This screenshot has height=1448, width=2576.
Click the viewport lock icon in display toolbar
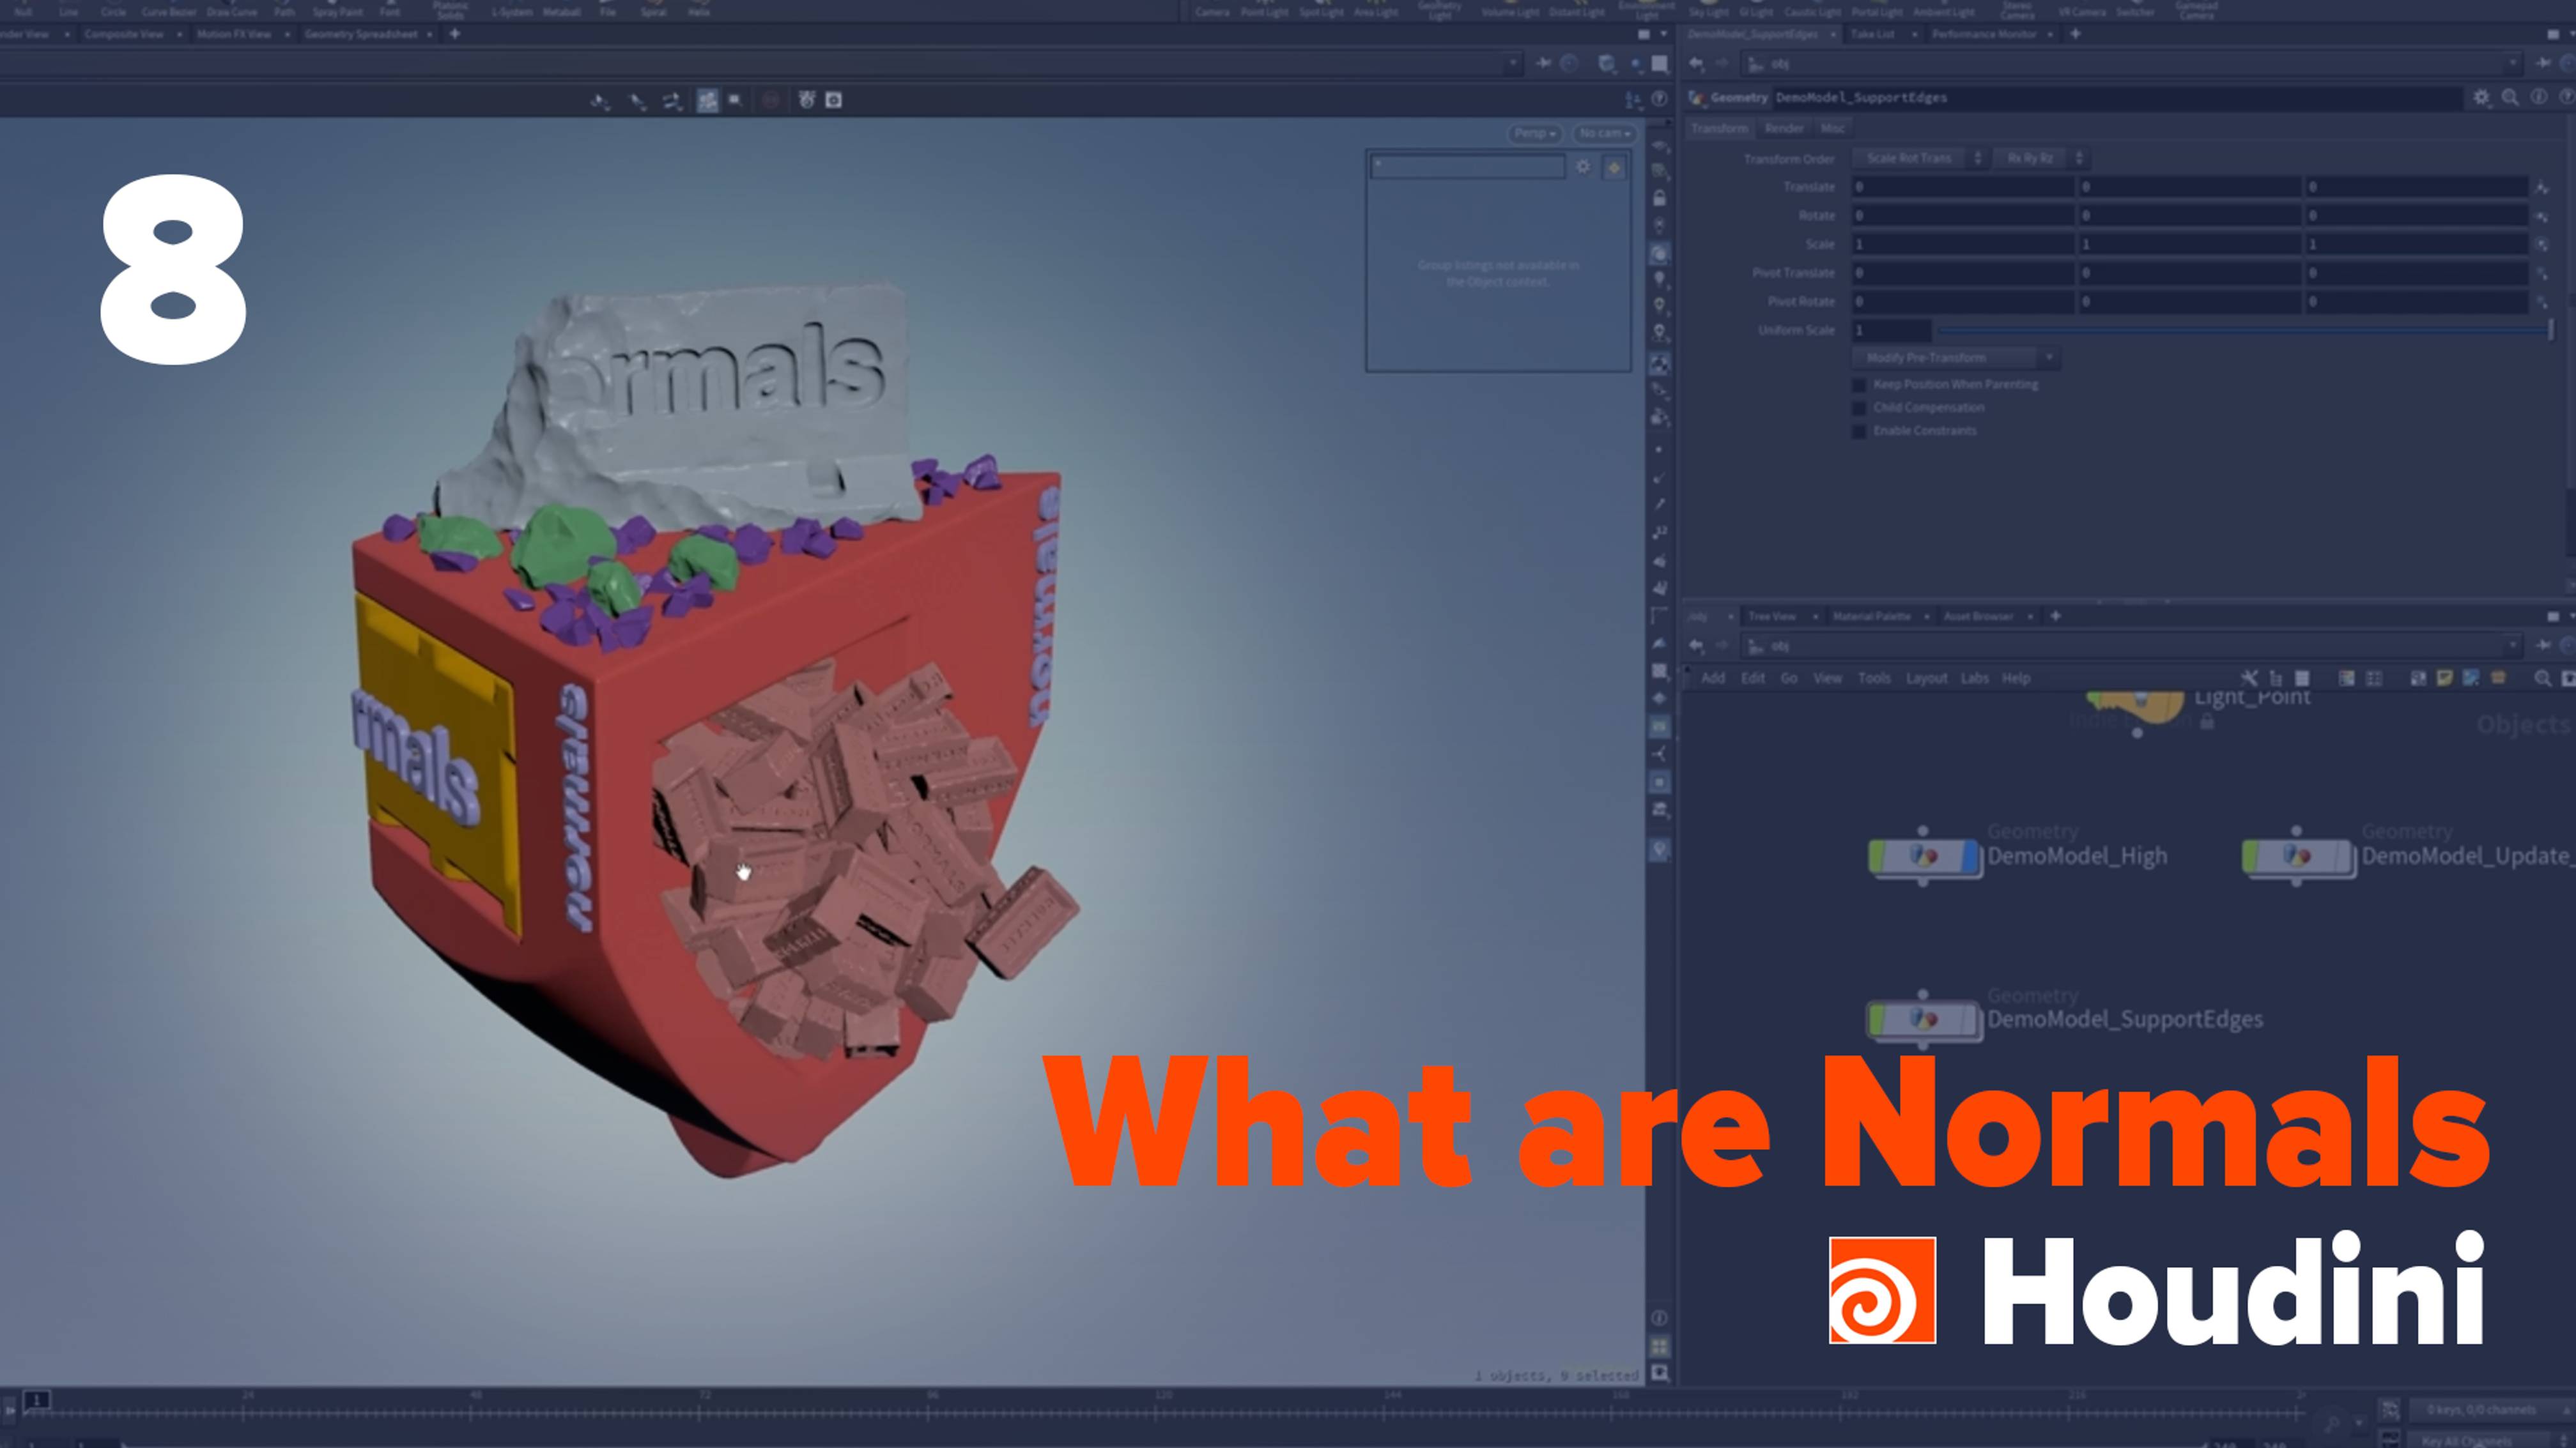pyautogui.click(x=1660, y=198)
